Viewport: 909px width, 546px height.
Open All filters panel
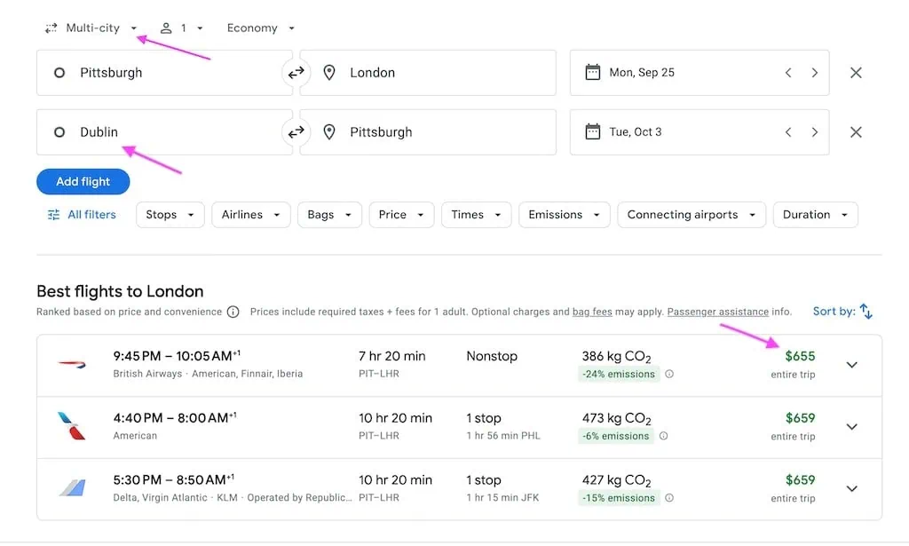(x=82, y=215)
